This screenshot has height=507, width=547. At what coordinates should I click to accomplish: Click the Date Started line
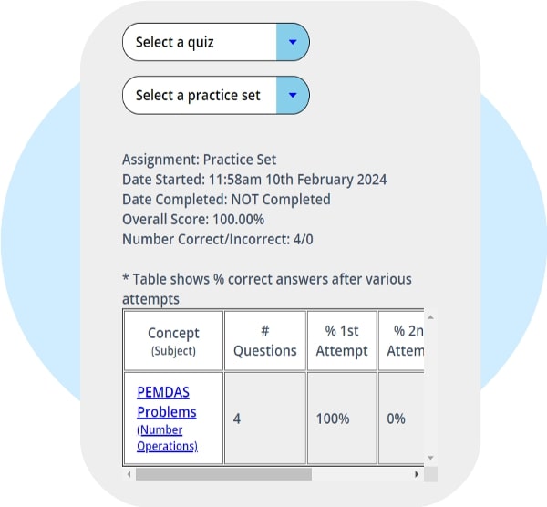coord(254,180)
